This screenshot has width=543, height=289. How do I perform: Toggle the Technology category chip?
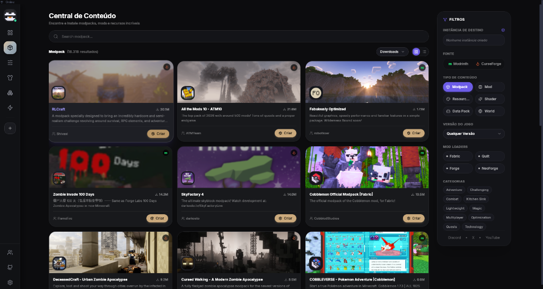(x=474, y=227)
